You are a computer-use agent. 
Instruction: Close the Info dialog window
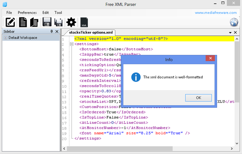(210, 58)
